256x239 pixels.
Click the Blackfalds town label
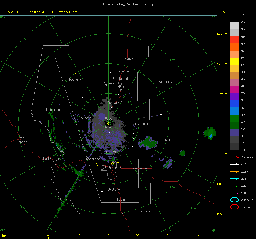(x=121, y=79)
